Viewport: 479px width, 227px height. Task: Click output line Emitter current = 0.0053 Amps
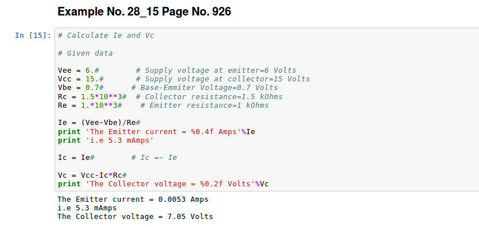tap(133, 199)
